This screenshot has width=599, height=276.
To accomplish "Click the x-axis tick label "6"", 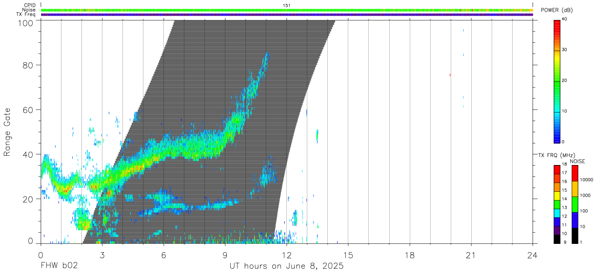I will [x=163, y=255].
